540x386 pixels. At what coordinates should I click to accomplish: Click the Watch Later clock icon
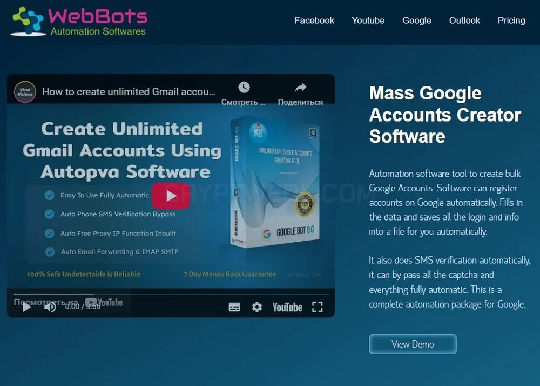244,87
